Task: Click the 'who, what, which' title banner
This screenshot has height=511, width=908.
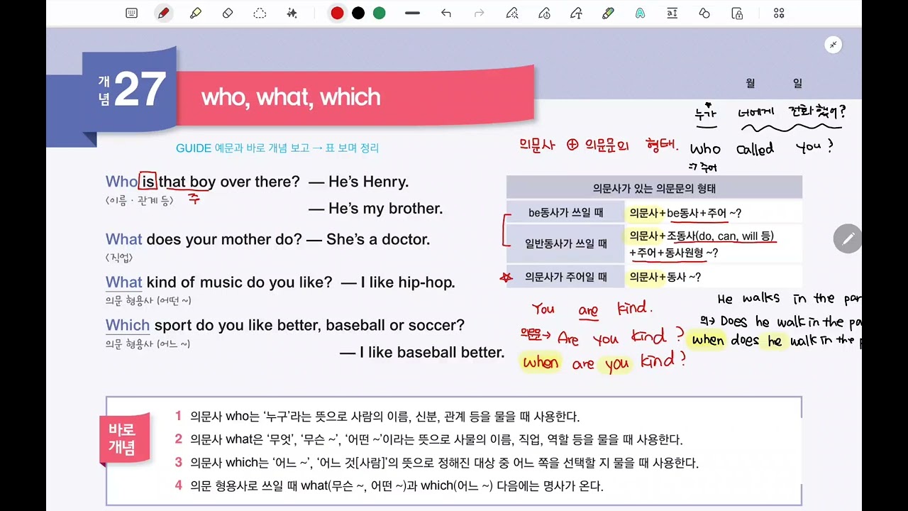Action: [355, 97]
